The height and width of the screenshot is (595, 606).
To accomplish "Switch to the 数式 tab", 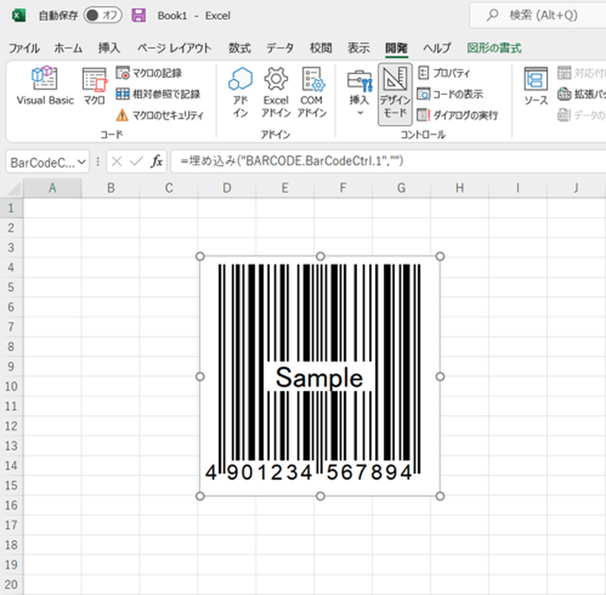I will click(x=240, y=49).
